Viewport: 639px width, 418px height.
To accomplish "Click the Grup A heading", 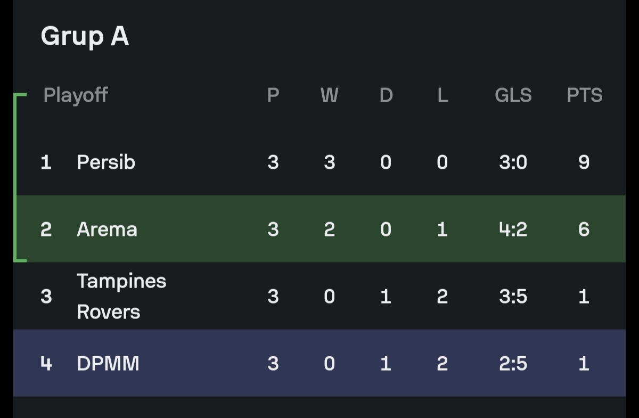I will [85, 36].
